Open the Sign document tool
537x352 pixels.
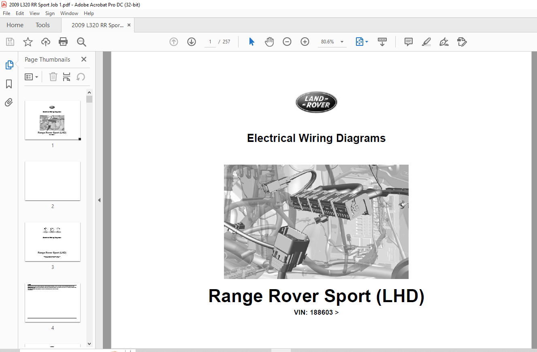pos(444,42)
